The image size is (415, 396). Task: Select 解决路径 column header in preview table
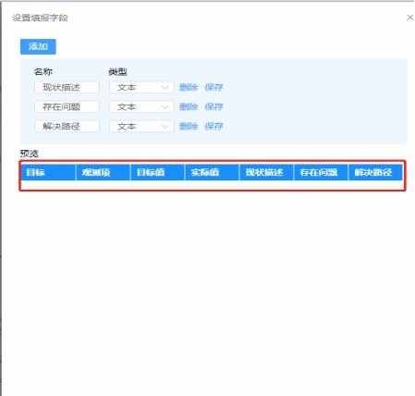(375, 172)
